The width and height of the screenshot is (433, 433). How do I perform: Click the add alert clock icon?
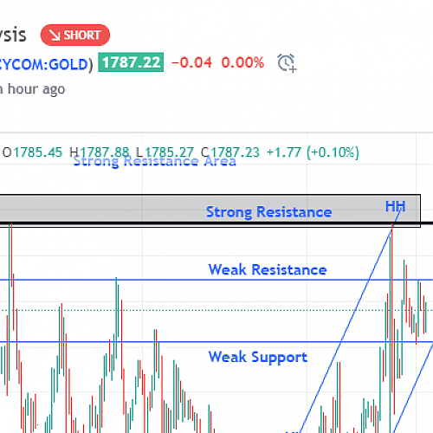[x=287, y=62]
